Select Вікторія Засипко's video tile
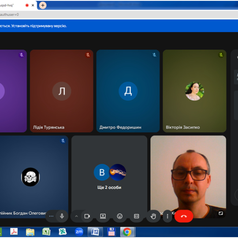This screenshot has width=238, height=238. point(194,91)
